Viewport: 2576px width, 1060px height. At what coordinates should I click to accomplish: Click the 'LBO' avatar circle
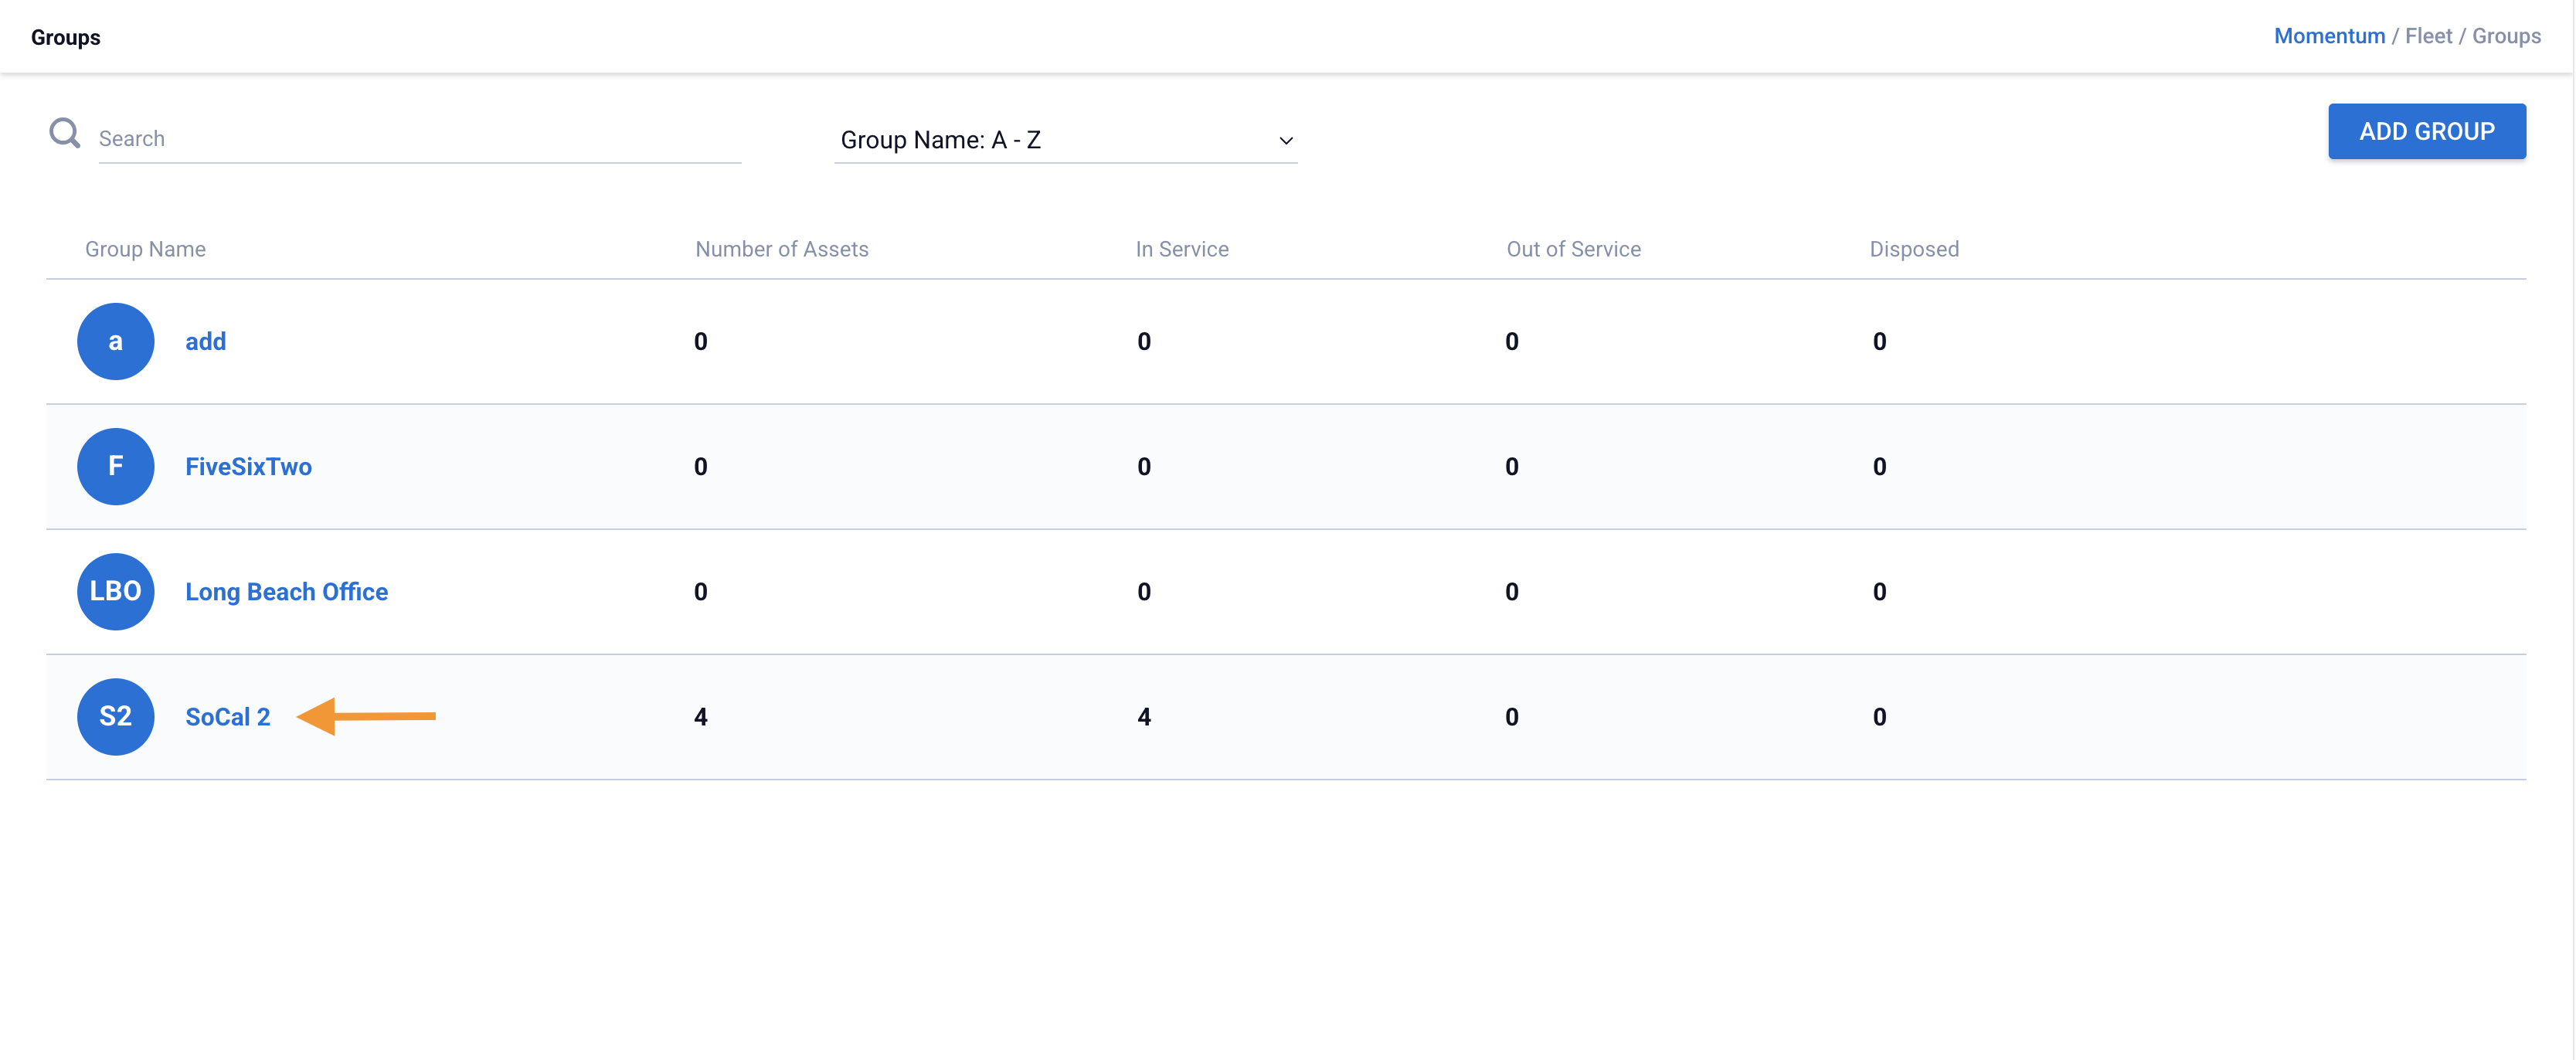click(x=116, y=591)
